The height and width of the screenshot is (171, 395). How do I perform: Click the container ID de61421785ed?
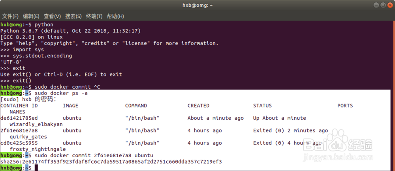tap(19, 118)
